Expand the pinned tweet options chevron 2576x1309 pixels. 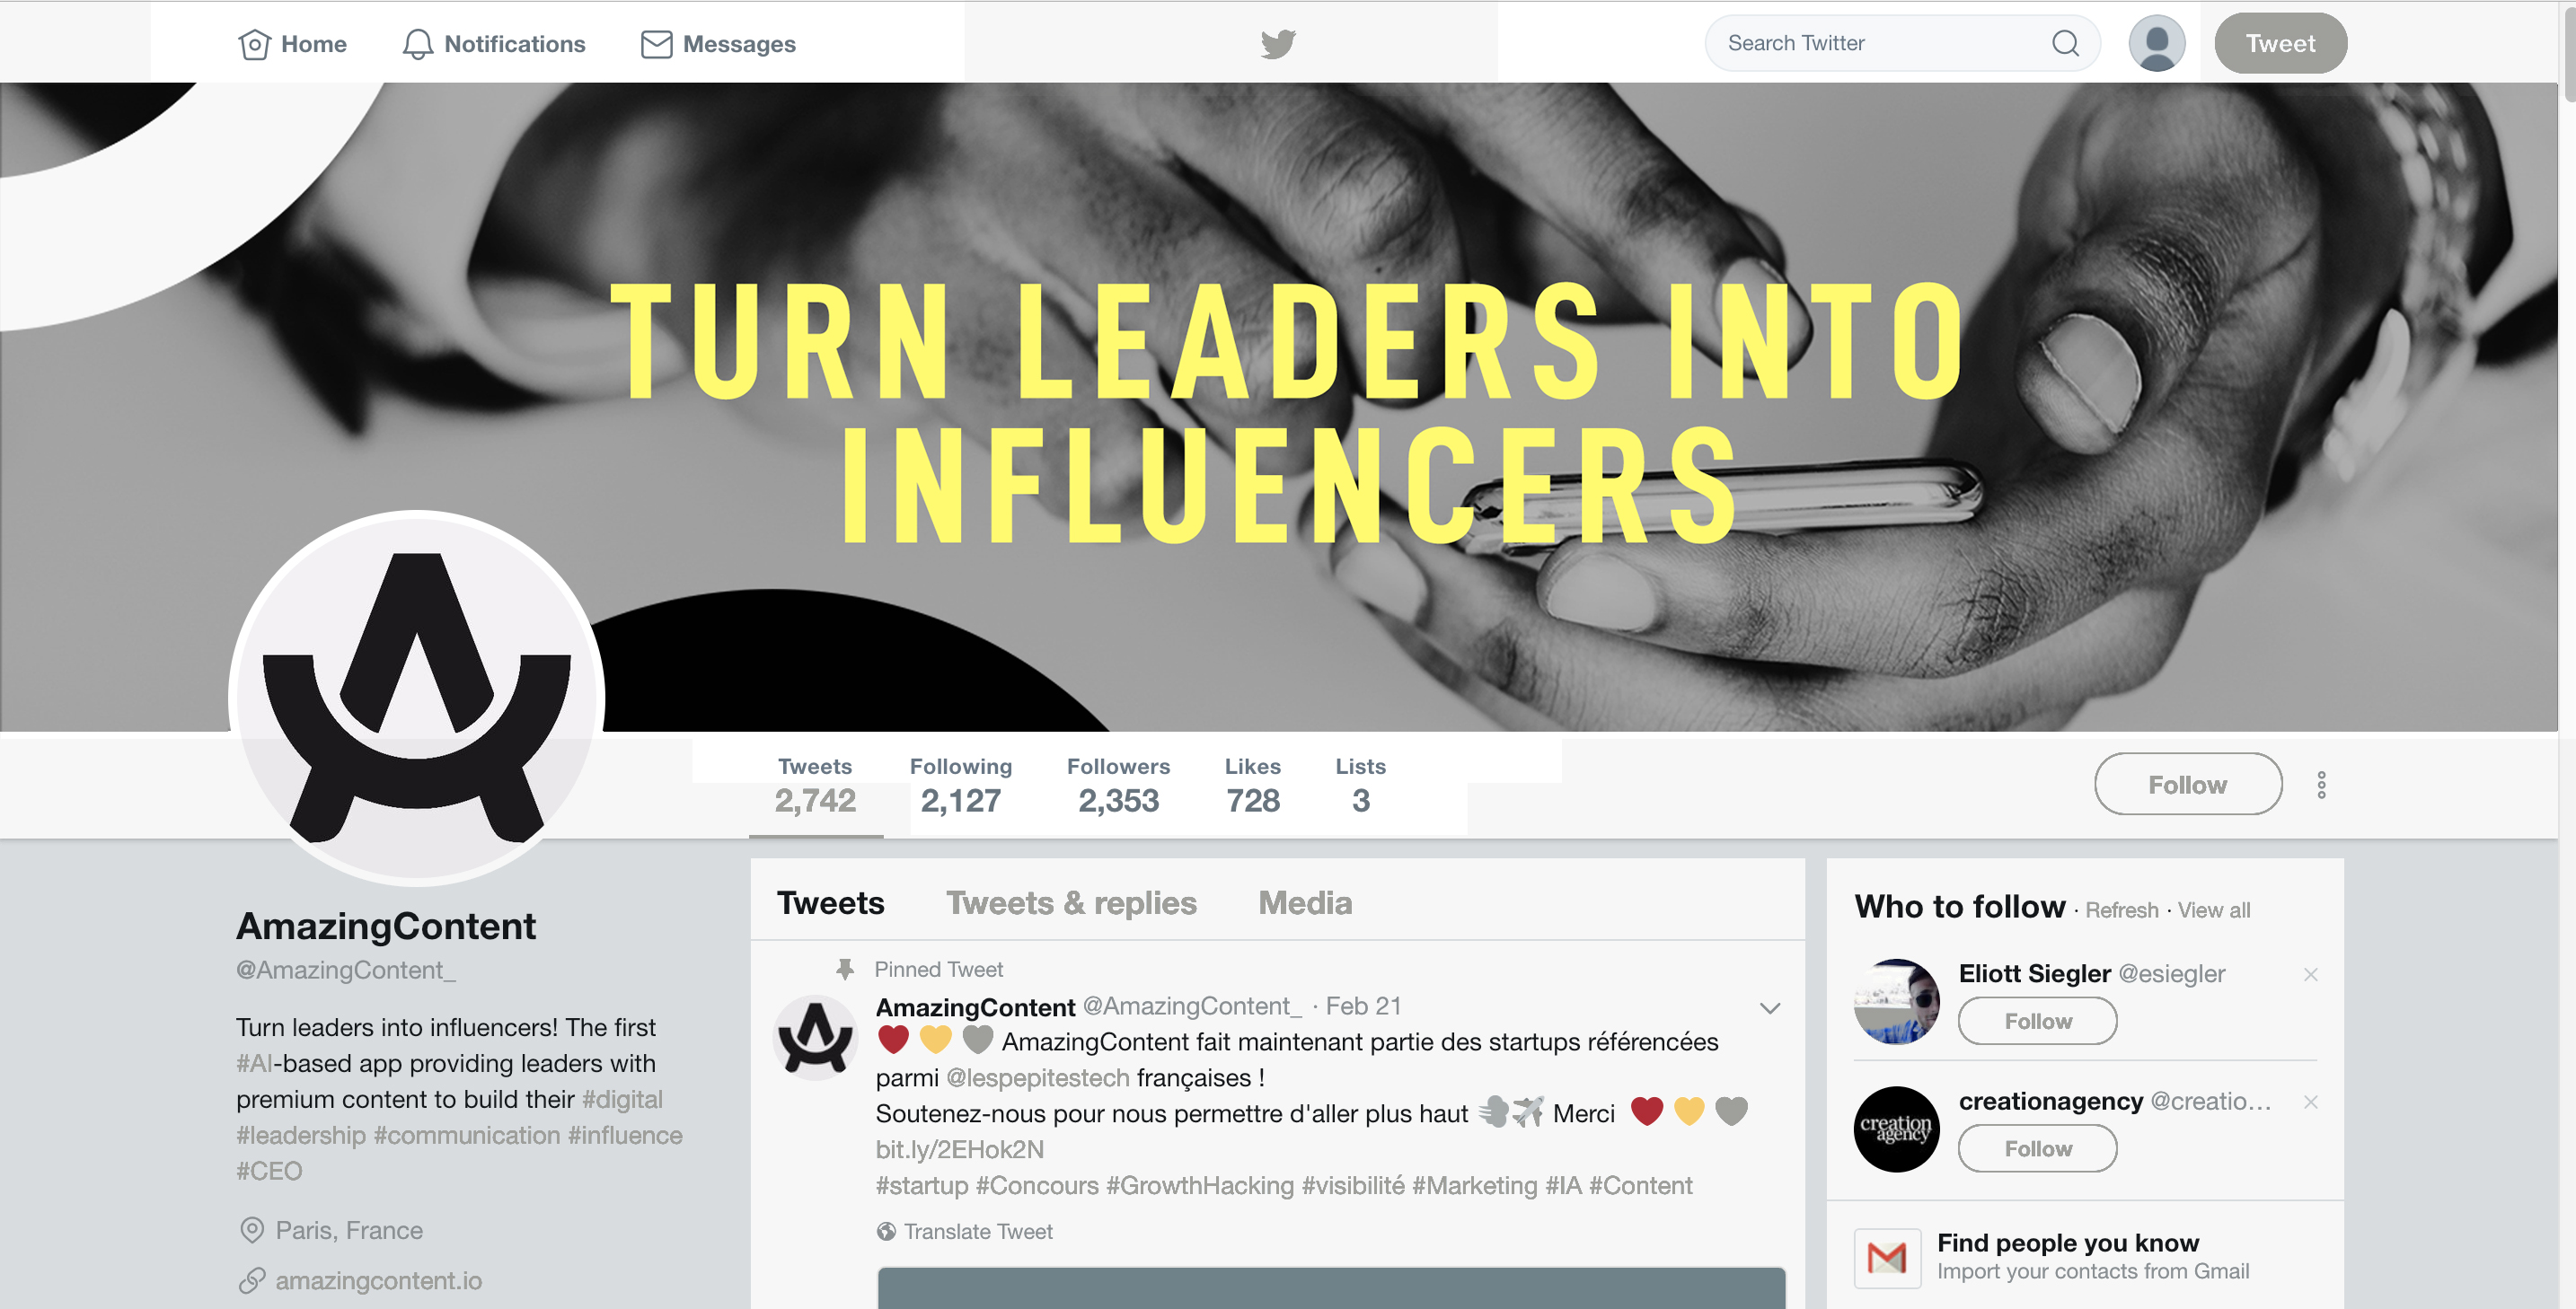coord(1769,1007)
